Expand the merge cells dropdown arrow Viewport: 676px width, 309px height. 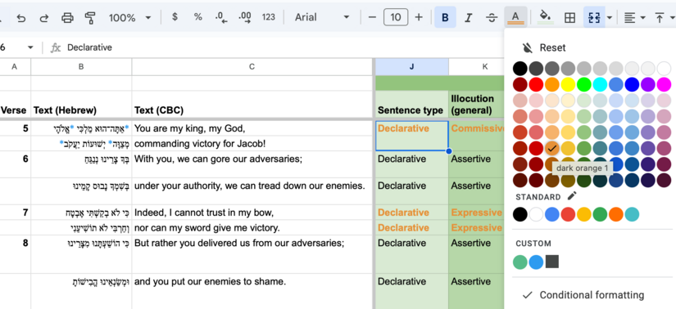click(610, 18)
